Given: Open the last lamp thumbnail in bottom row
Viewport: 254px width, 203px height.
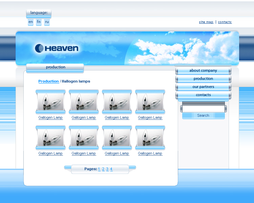Looking at the screenshot, I should [x=150, y=137].
